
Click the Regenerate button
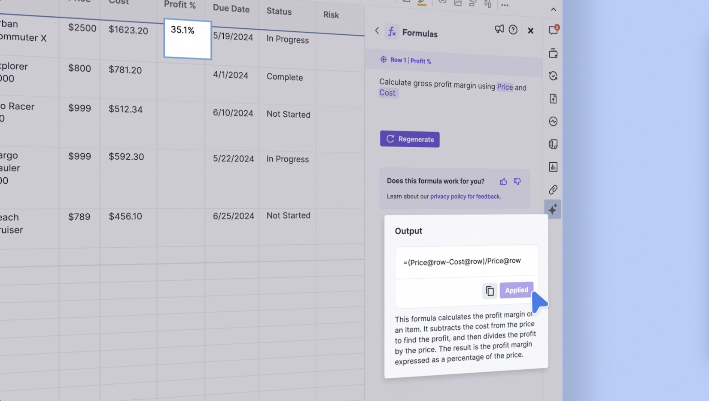pyautogui.click(x=410, y=139)
